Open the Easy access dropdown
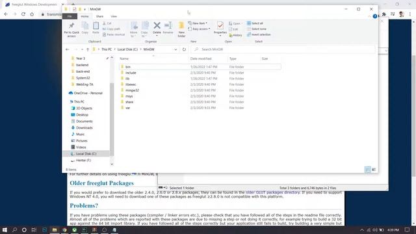Screen dimensions: 416x234 click(x=200, y=29)
